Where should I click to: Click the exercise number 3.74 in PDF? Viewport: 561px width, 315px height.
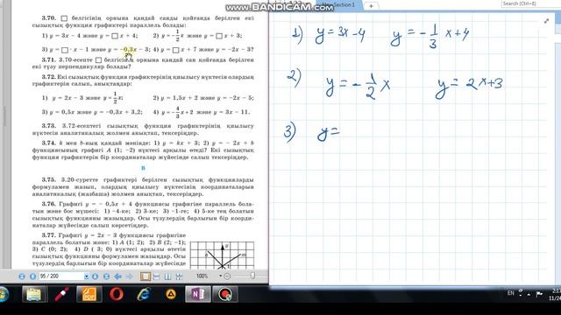pos(49,143)
